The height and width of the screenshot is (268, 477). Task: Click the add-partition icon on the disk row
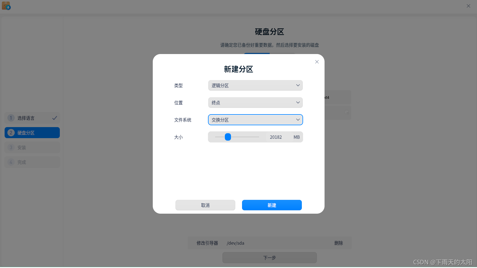coord(347,113)
